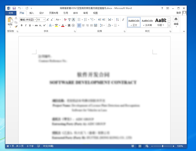Image resolution: width=196 pixels, height=151 pixels.
Task: Clear all formatting eraser icon
Action: [x=65, y=19]
